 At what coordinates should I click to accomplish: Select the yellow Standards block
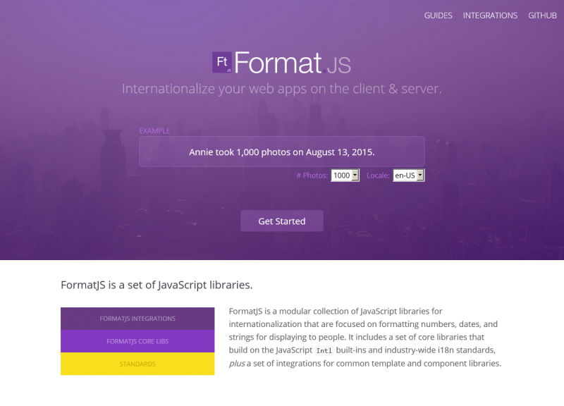click(x=137, y=364)
